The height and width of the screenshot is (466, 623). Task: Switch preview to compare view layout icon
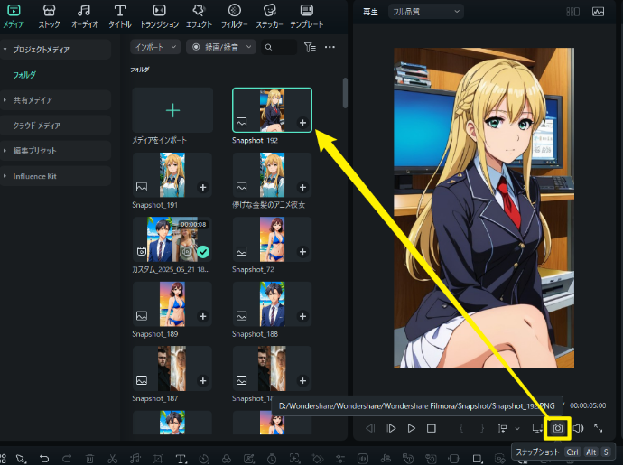click(x=572, y=12)
